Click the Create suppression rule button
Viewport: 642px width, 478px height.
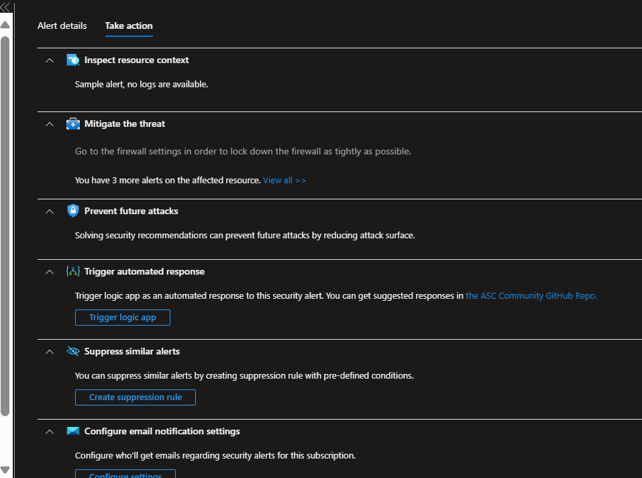pos(135,397)
